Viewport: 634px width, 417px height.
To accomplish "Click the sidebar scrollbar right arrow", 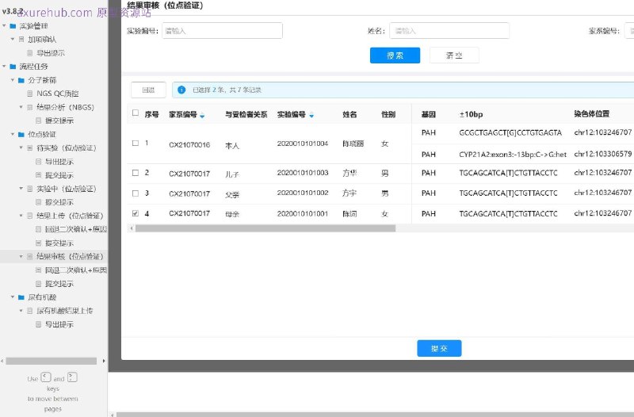I will click(104, 361).
